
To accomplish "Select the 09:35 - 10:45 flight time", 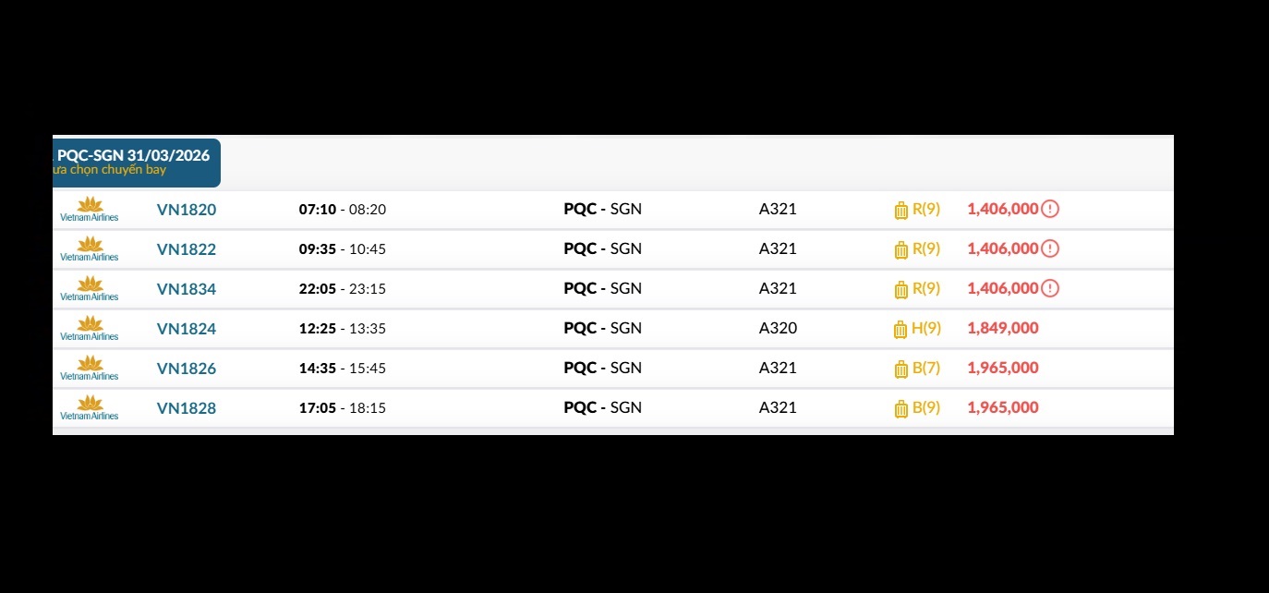I will click(343, 249).
